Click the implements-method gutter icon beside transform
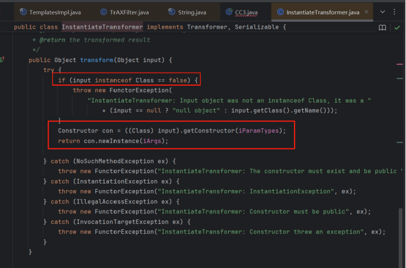This screenshot has height=268, width=406. (x=2, y=60)
